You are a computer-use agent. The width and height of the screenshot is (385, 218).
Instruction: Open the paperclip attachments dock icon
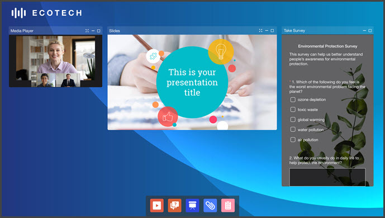(210, 206)
